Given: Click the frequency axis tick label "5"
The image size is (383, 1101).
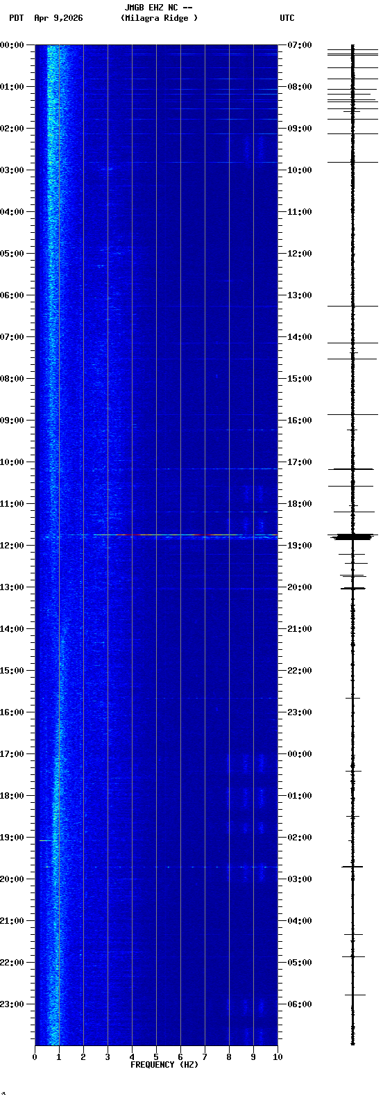Looking at the screenshot, I should [156, 1057].
